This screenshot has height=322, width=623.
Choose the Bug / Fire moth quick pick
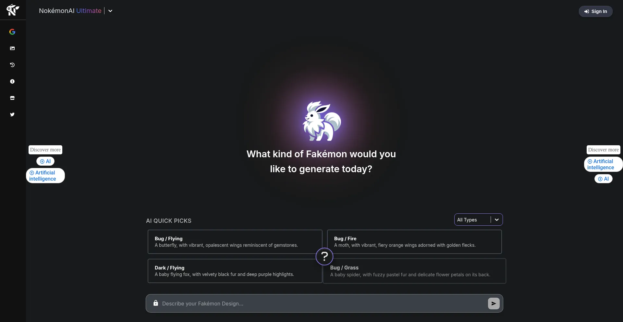tap(414, 242)
